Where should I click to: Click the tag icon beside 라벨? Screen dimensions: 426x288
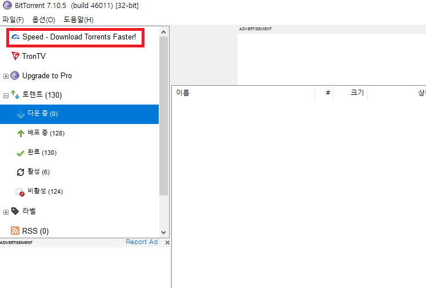click(15, 211)
